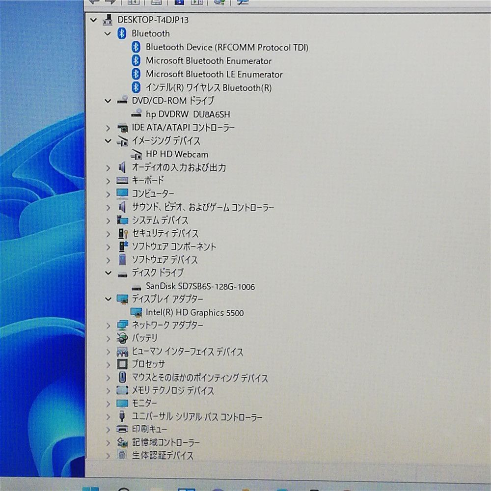Click the HP HD Webcam device icon
Viewport: 491px width, 491px height.
pos(136,154)
